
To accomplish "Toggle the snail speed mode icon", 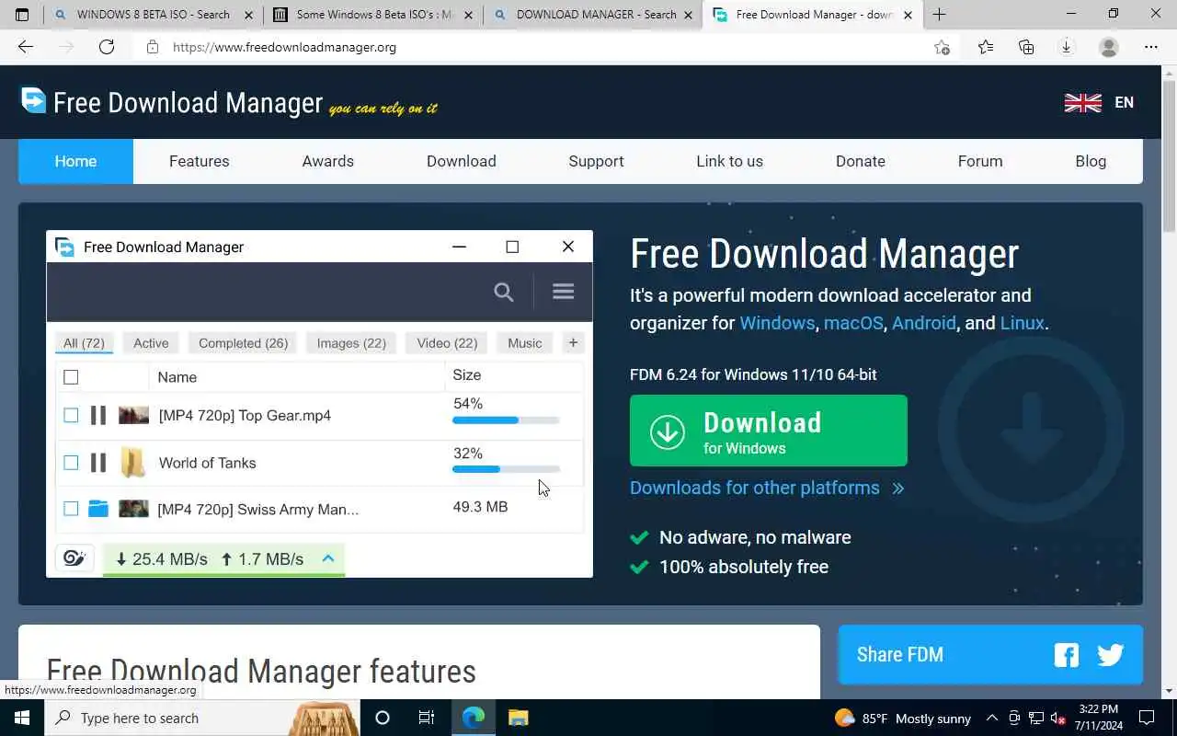I will coord(74,558).
